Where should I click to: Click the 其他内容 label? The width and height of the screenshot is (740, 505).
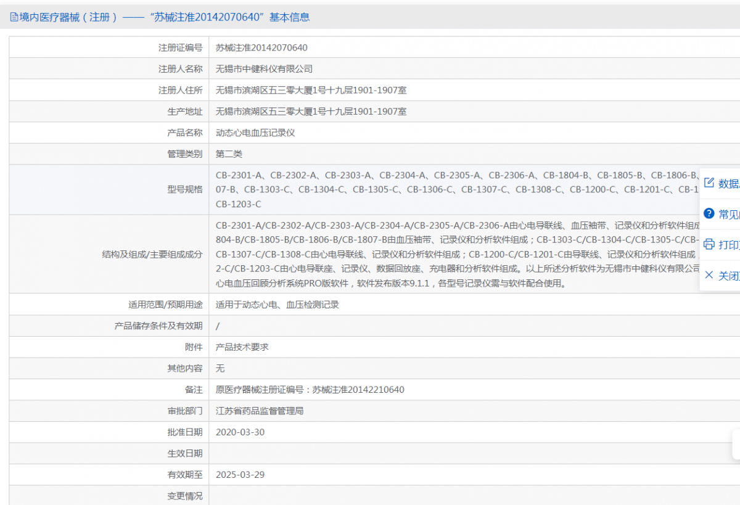tap(185, 368)
